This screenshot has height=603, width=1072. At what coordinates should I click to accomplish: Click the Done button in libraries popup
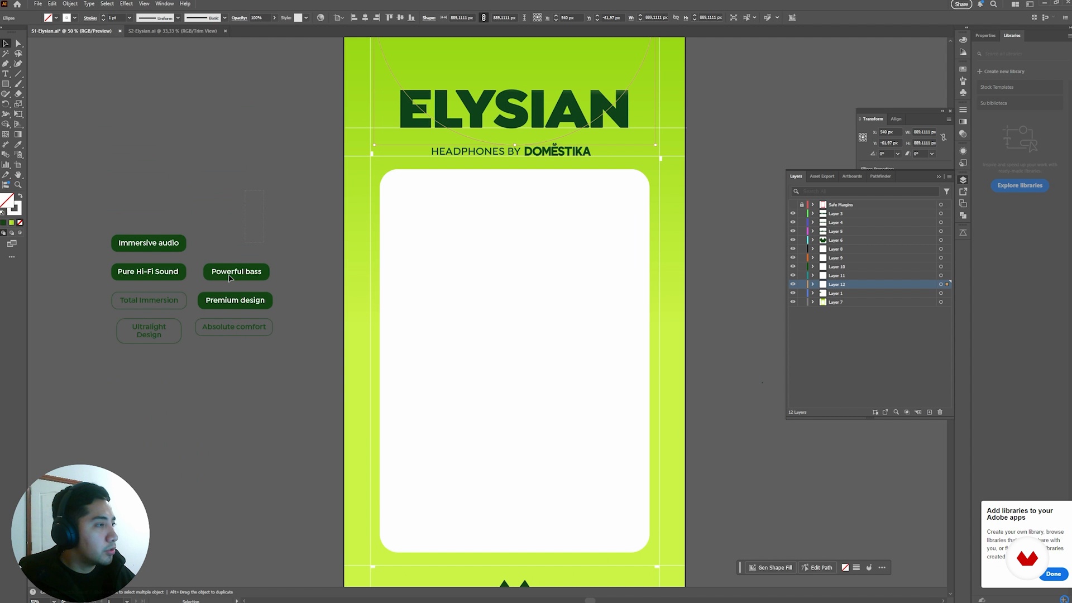click(1053, 574)
